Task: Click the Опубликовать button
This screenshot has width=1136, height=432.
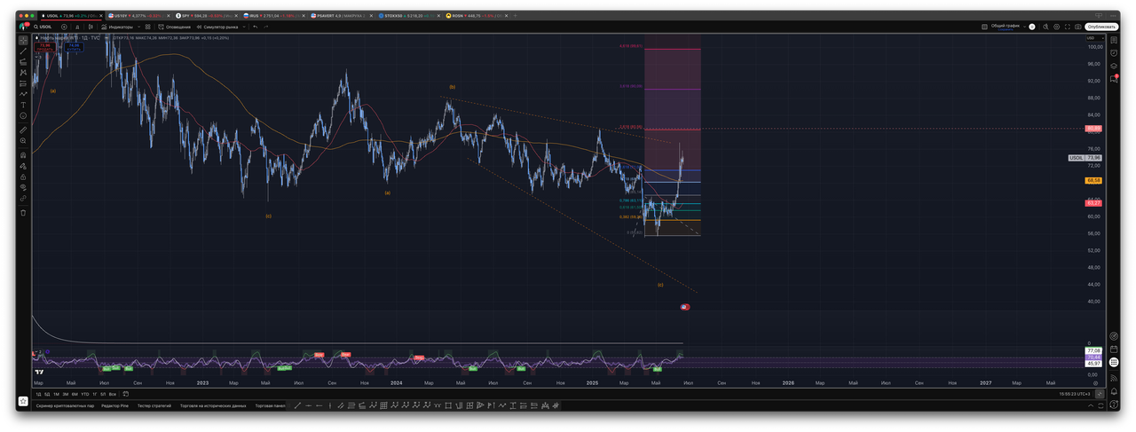Action: pos(1100,27)
